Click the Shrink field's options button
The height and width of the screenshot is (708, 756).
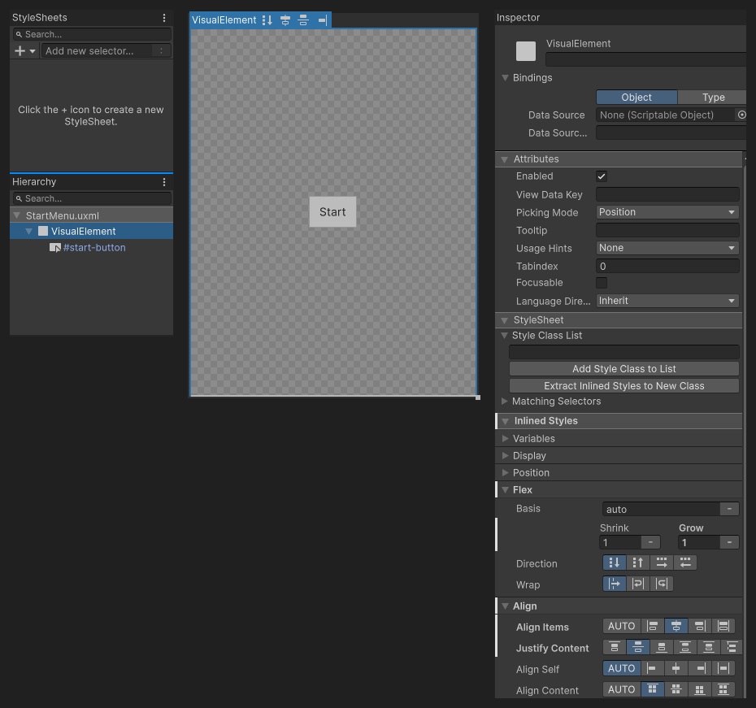click(x=650, y=543)
